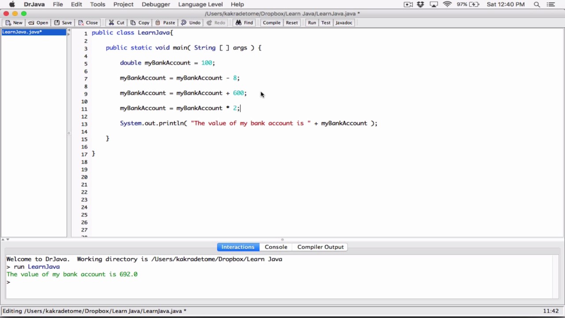The image size is (565, 318).
Task: Open the Apple menu
Action: pos(12,4)
